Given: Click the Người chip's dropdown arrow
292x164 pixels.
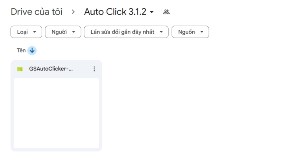Looking at the screenshot, I should (74, 32).
